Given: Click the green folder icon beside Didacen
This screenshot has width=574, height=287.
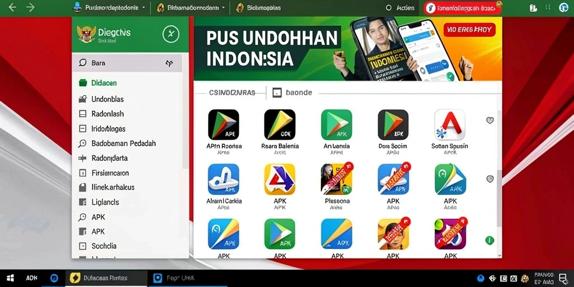Looking at the screenshot, I should coord(83,83).
